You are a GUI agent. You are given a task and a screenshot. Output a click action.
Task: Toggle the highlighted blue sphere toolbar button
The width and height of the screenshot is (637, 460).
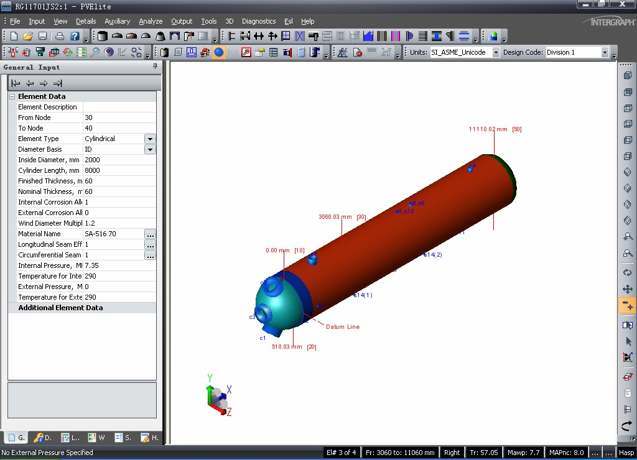click(219, 52)
